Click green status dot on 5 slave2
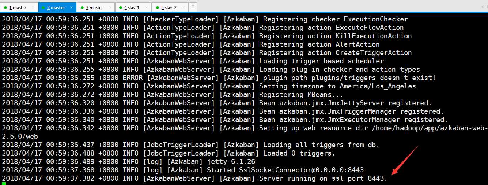The image size is (488, 185). point(156,8)
